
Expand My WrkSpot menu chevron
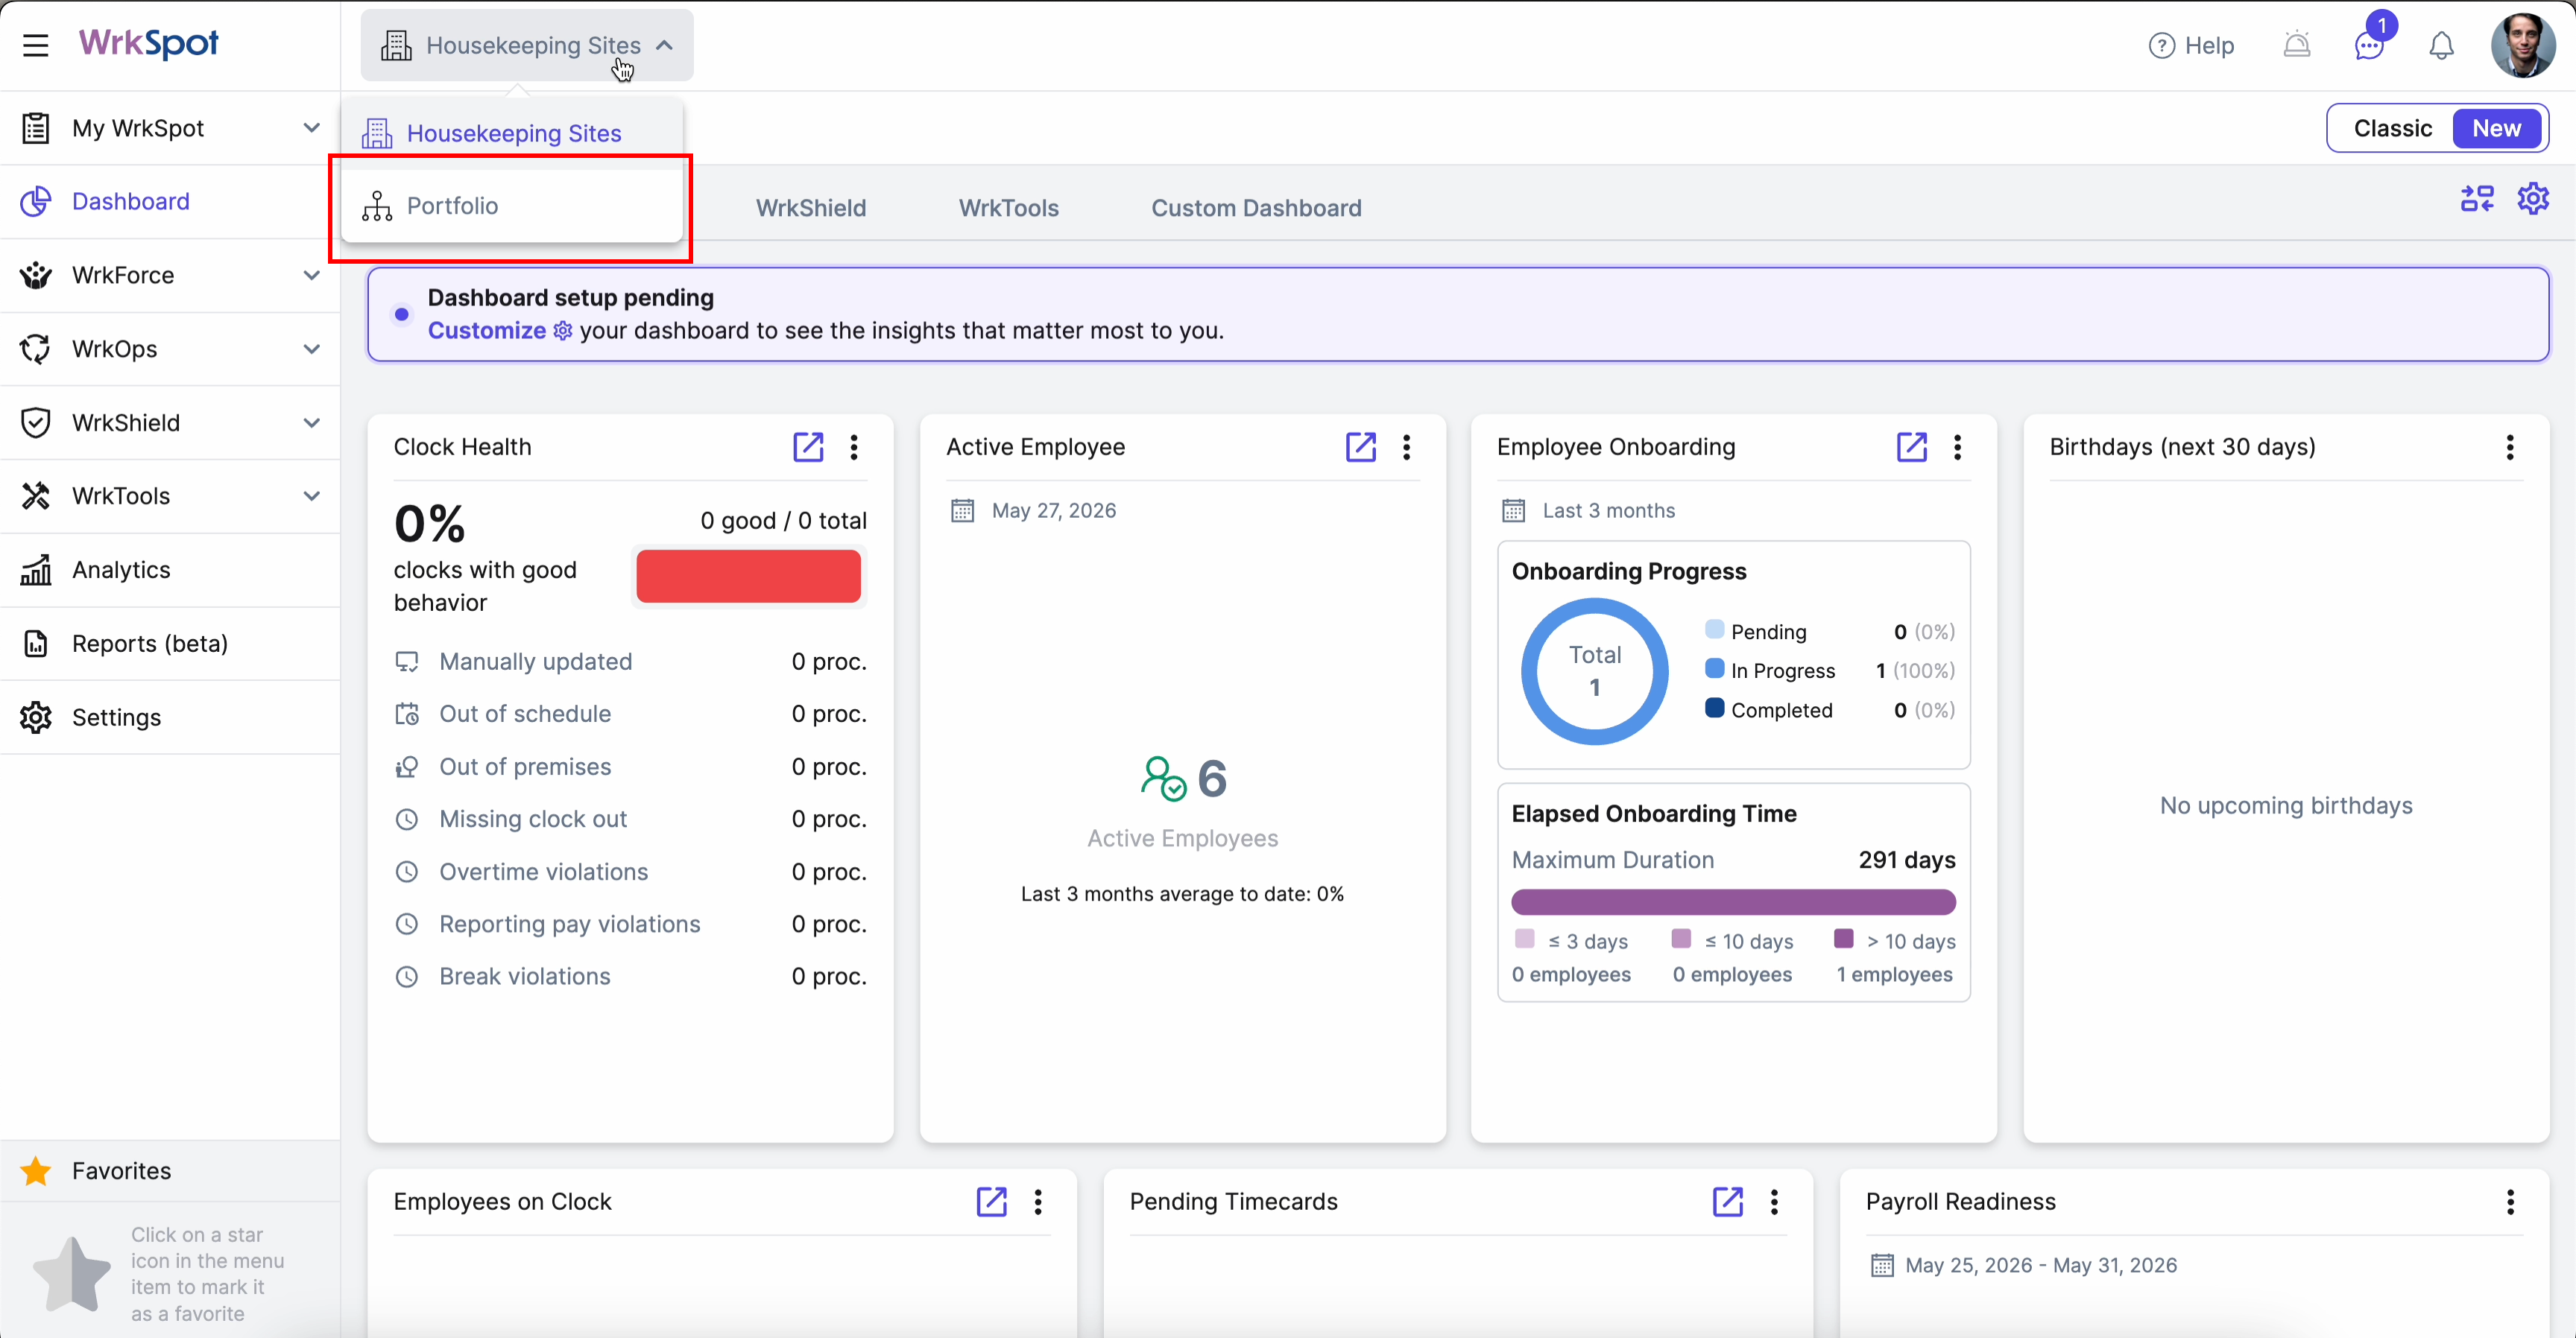(312, 128)
